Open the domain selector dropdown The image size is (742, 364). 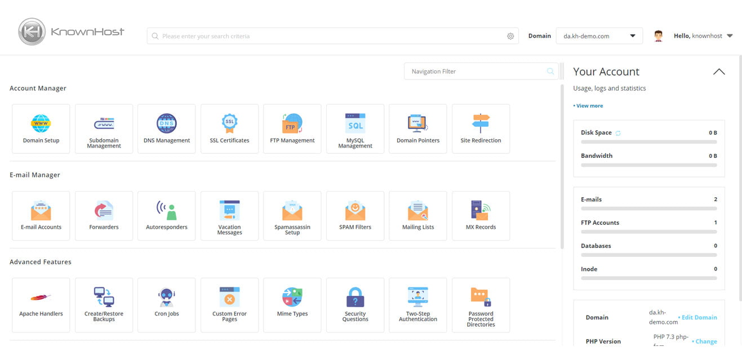click(599, 35)
